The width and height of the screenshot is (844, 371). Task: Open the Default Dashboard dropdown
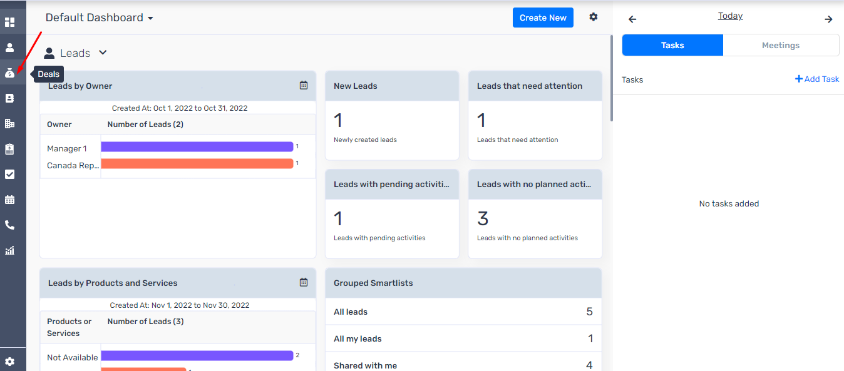[x=99, y=18]
